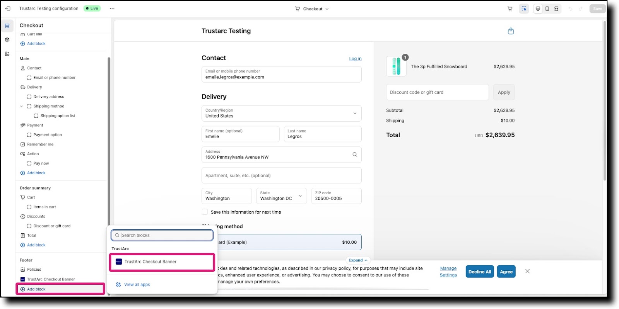
Task: Open the State dropdown
Action: coord(282,196)
